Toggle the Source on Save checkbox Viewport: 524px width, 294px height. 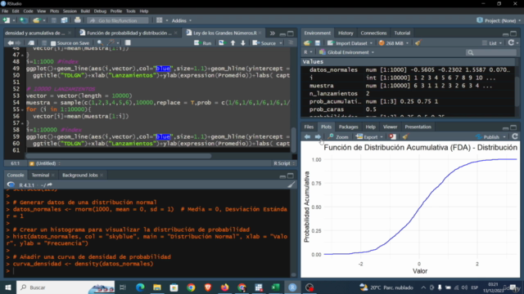53,43
